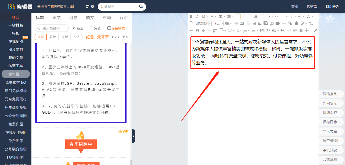
Task: Switch to HTML source mode
Action: pyautogui.click(x=191, y=30)
